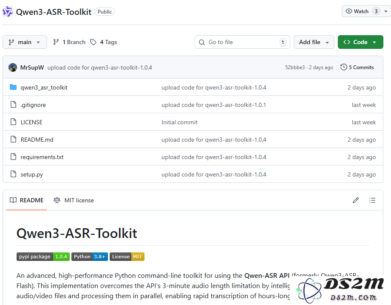
Task: Open the commit history clock icon
Action: (343, 67)
